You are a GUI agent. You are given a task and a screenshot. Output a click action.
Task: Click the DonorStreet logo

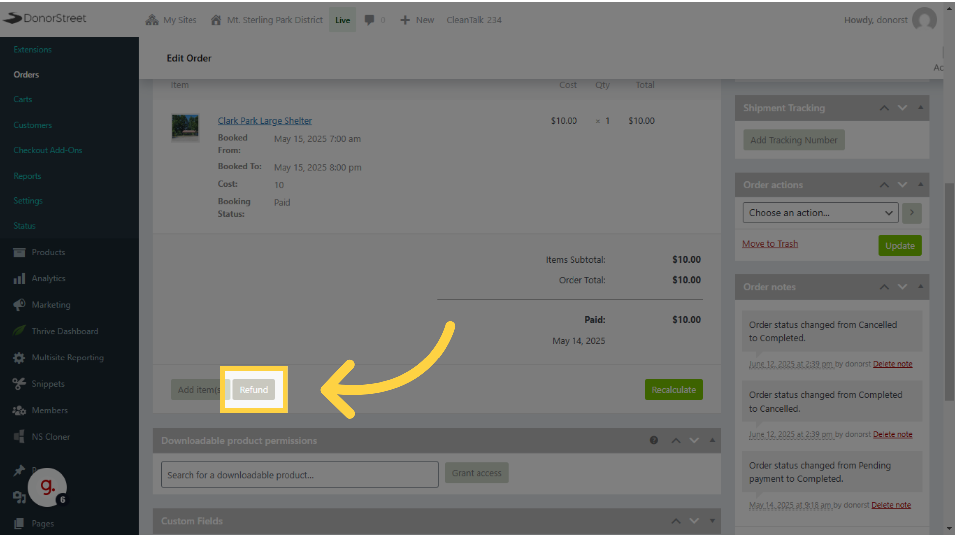(x=45, y=18)
